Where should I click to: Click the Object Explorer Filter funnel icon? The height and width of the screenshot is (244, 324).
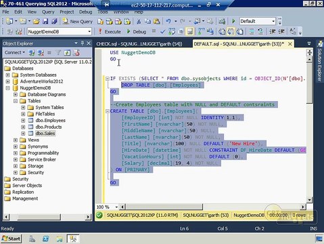coord(58,53)
